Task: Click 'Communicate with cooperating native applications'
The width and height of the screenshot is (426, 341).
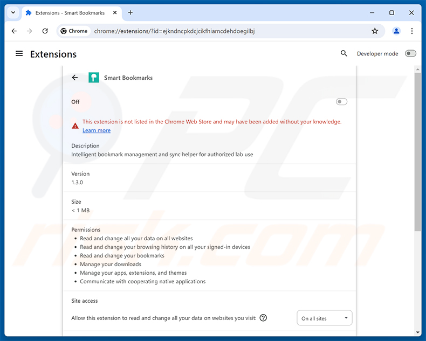Action: (143, 282)
